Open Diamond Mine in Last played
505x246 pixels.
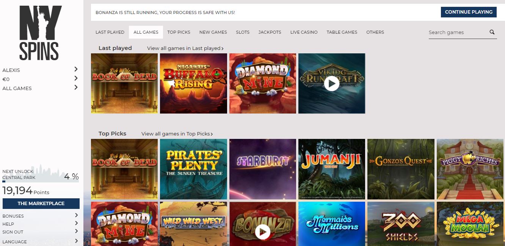point(263,83)
